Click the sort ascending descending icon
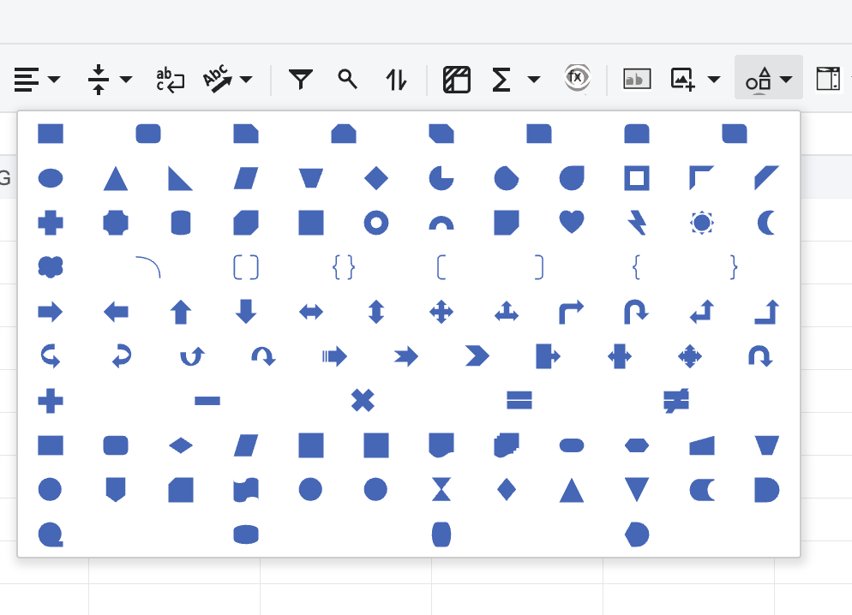852x615 pixels. (396, 80)
